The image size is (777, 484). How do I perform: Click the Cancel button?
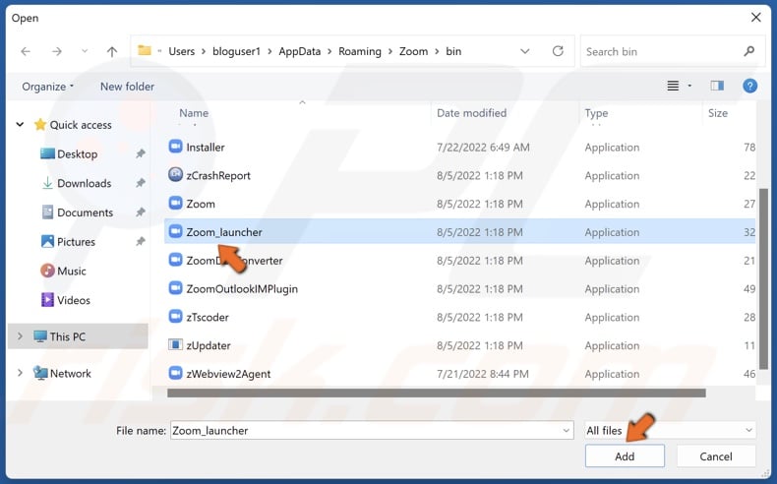(716, 456)
